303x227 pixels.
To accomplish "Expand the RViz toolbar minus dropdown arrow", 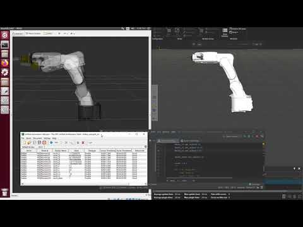I will click(68, 33).
